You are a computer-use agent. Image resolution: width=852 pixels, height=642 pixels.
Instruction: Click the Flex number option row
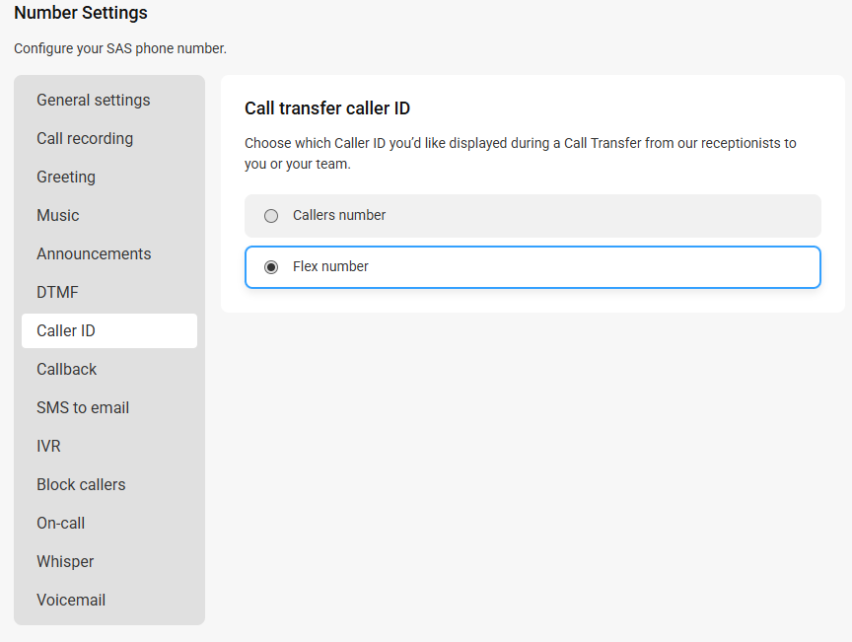[532, 267]
